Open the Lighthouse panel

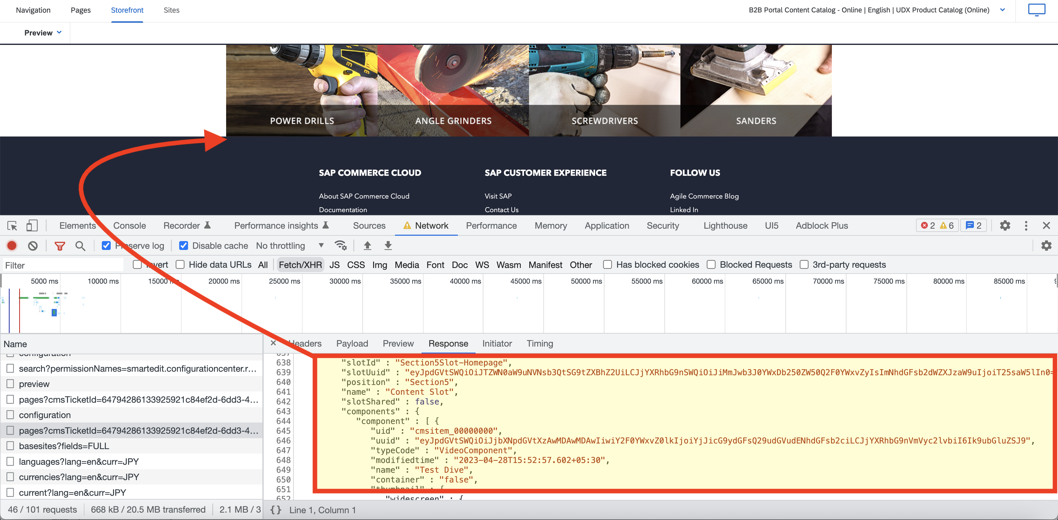725,225
